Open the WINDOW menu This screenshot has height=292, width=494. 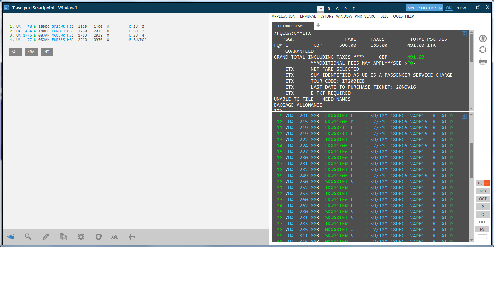(x=344, y=16)
